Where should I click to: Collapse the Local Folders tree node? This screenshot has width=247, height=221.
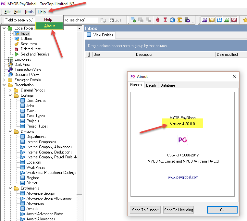tap(4, 28)
